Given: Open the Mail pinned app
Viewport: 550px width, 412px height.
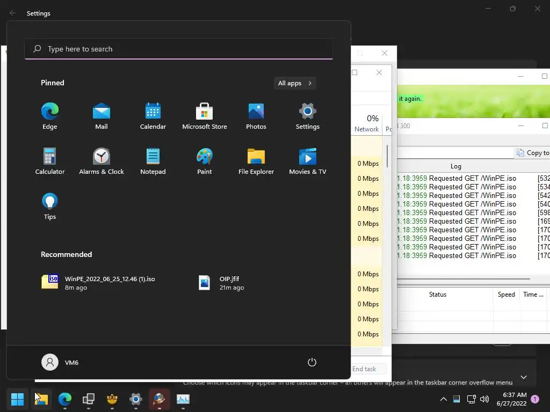Looking at the screenshot, I should coord(102,116).
